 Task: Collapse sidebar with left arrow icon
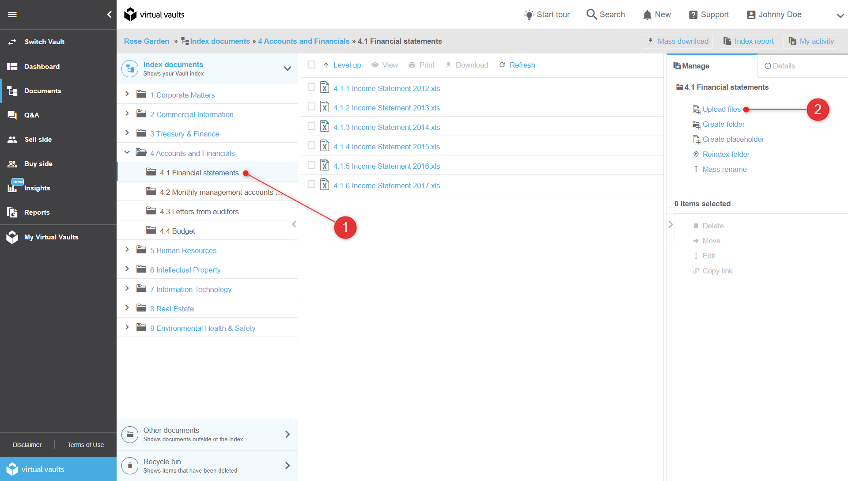(x=109, y=15)
